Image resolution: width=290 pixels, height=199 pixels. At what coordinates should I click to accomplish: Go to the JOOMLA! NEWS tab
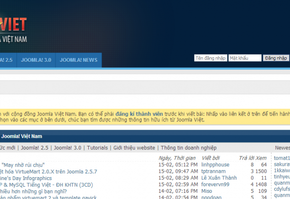[78, 60]
